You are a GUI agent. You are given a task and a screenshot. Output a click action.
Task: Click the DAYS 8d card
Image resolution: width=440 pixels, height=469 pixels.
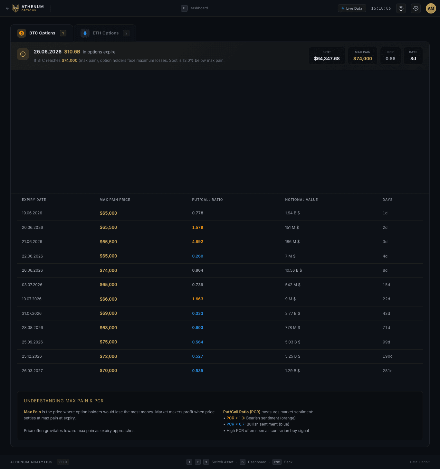click(413, 56)
